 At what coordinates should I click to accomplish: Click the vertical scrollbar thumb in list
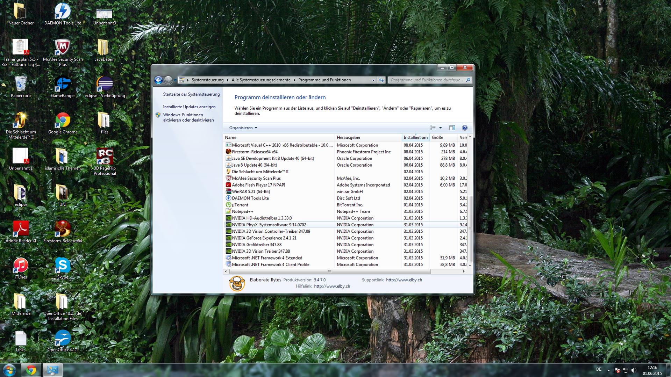[470, 229]
